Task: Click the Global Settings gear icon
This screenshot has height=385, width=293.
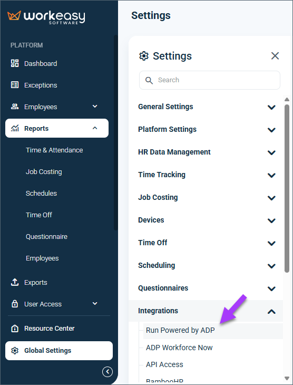Action: [x=15, y=350]
